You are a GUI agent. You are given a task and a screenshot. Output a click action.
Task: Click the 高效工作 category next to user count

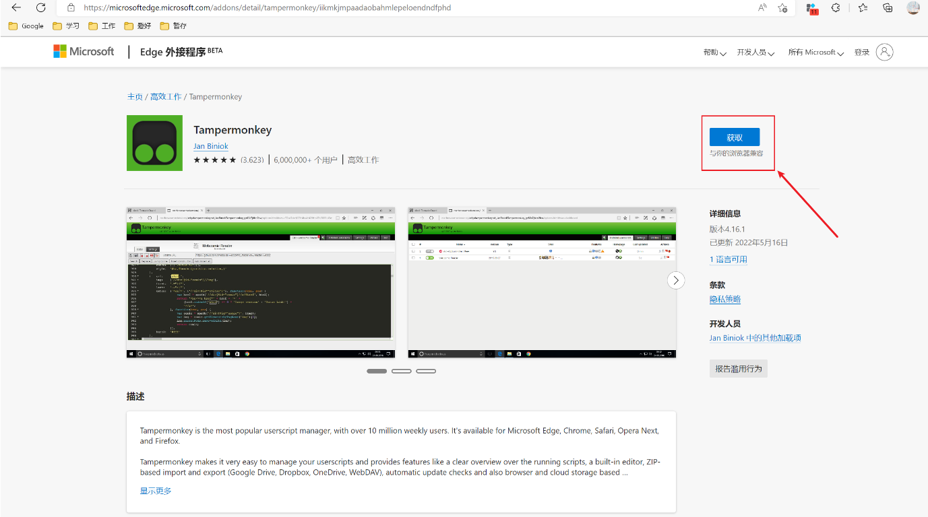tap(363, 160)
